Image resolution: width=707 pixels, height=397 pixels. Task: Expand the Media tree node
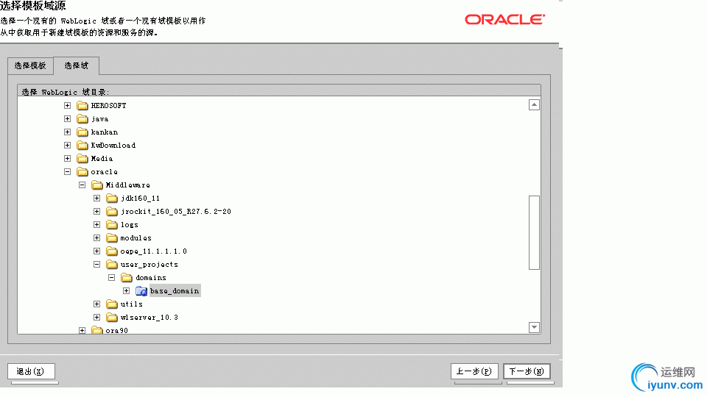point(67,159)
